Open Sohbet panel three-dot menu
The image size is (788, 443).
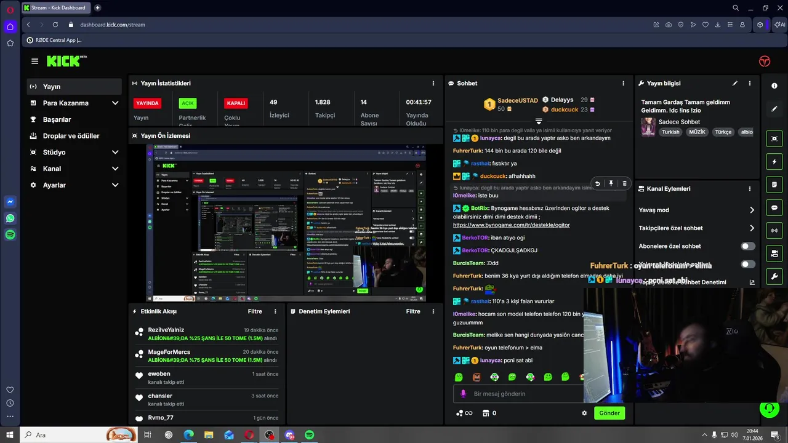coord(623,83)
